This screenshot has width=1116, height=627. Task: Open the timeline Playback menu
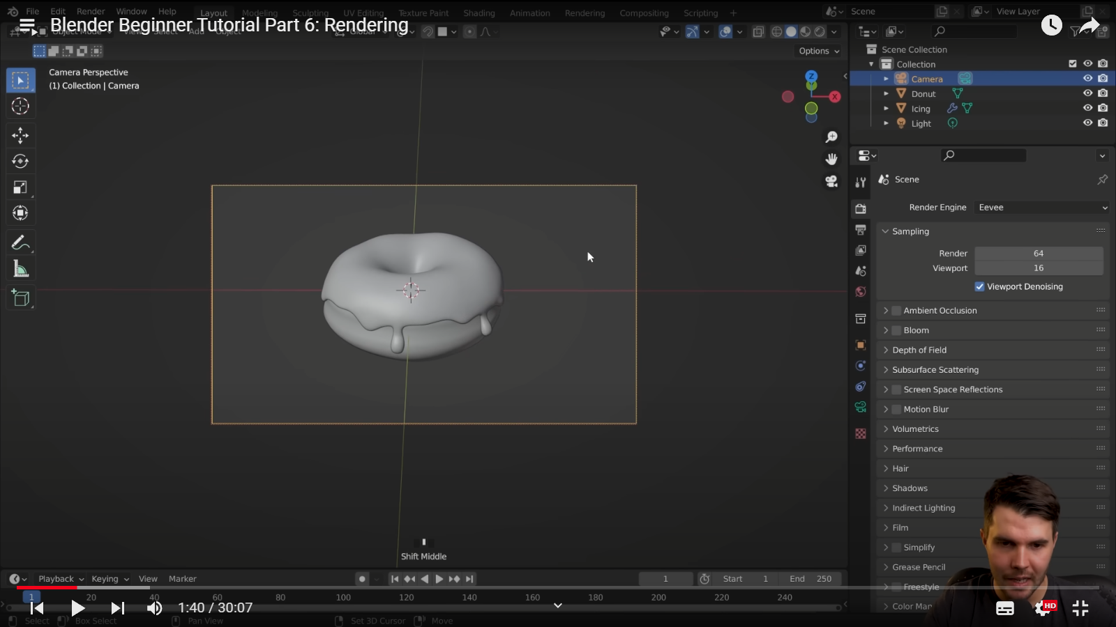61,579
